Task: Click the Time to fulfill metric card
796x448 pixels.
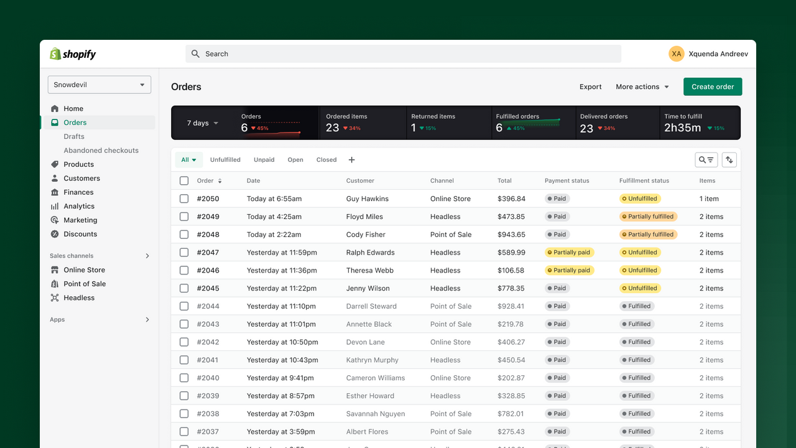Action: 699,123
